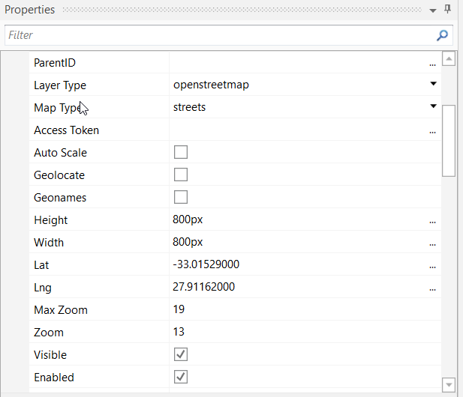Click the scrollbar down arrow
The image size is (463, 397).
449,384
